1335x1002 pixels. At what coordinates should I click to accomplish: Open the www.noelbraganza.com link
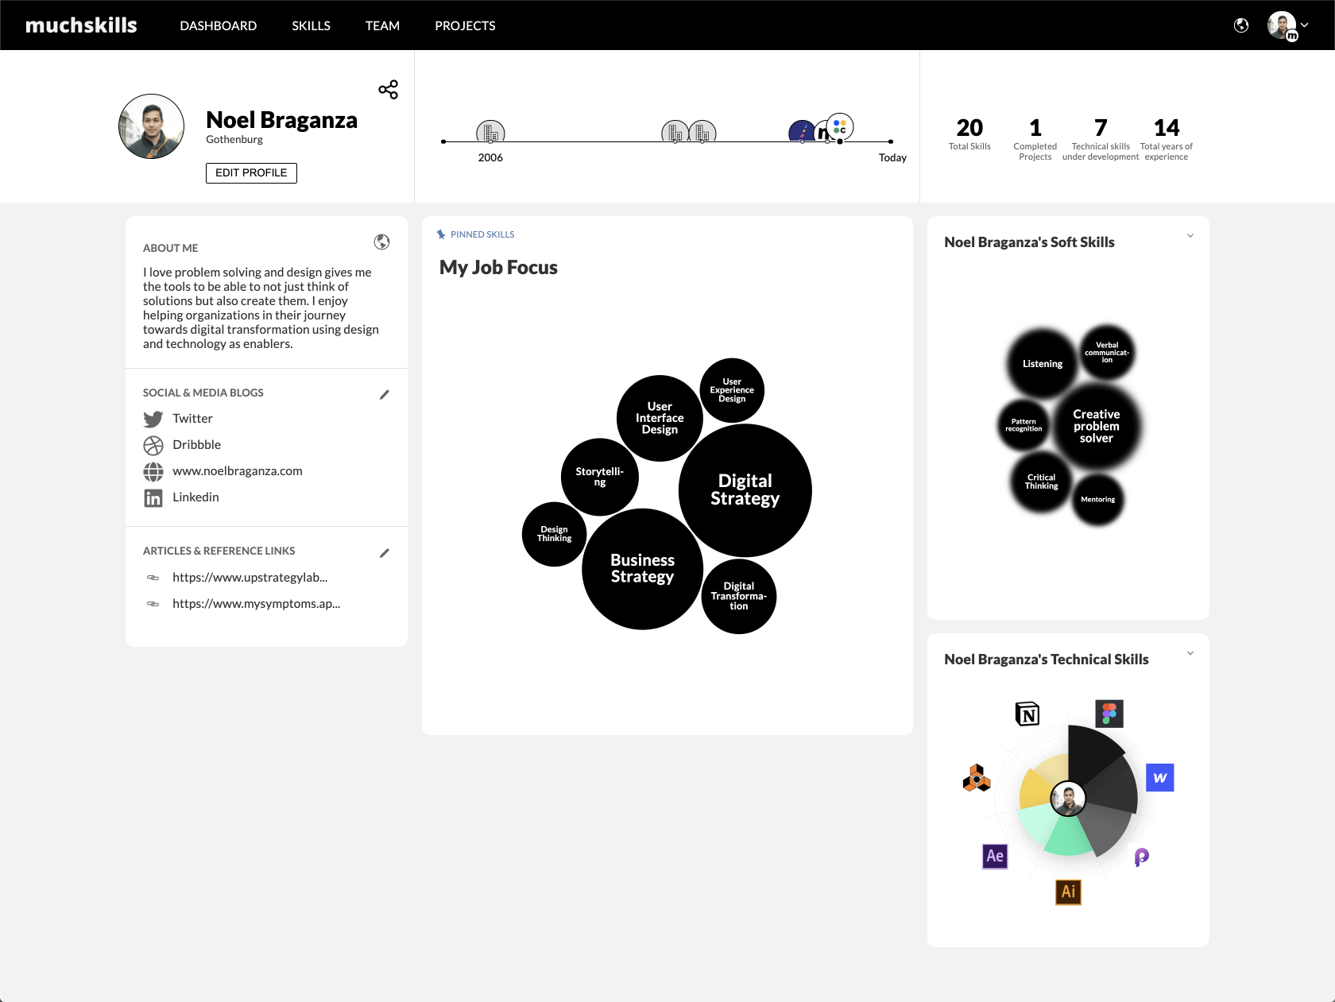tap(238, 471)
